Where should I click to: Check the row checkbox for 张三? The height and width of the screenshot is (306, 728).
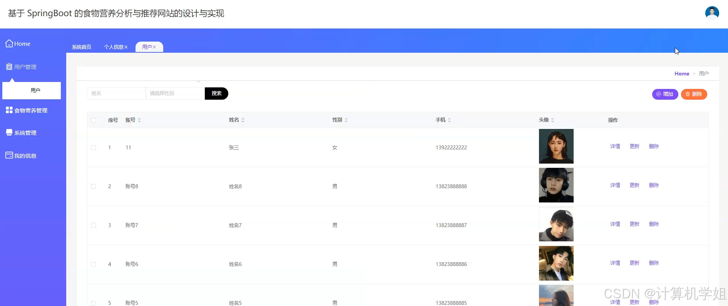click(94, 147)
